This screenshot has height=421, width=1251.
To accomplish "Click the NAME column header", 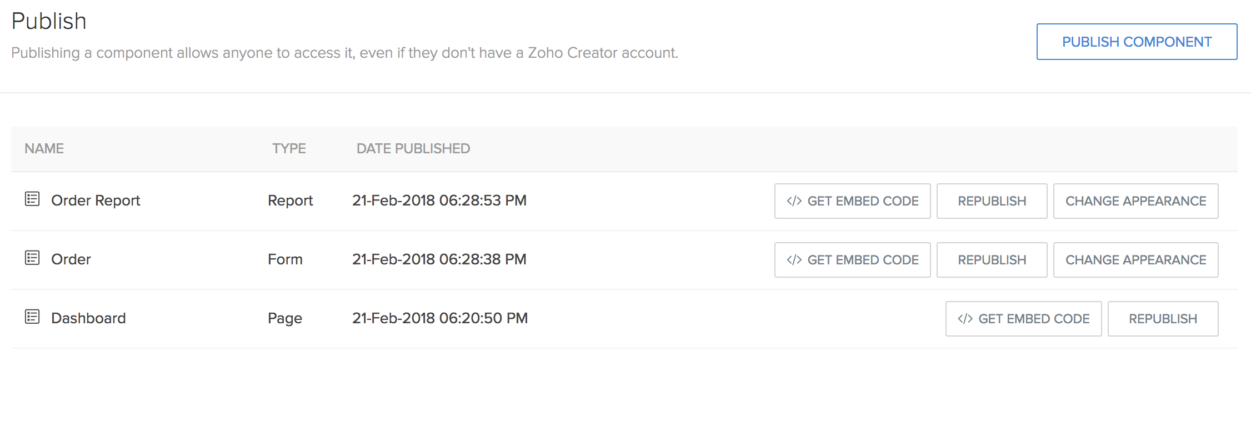I will tap(44, 149).
